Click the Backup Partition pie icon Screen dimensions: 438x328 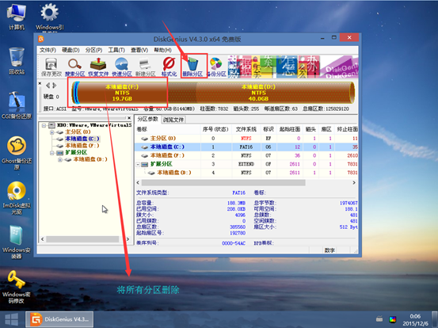[216, 67]
